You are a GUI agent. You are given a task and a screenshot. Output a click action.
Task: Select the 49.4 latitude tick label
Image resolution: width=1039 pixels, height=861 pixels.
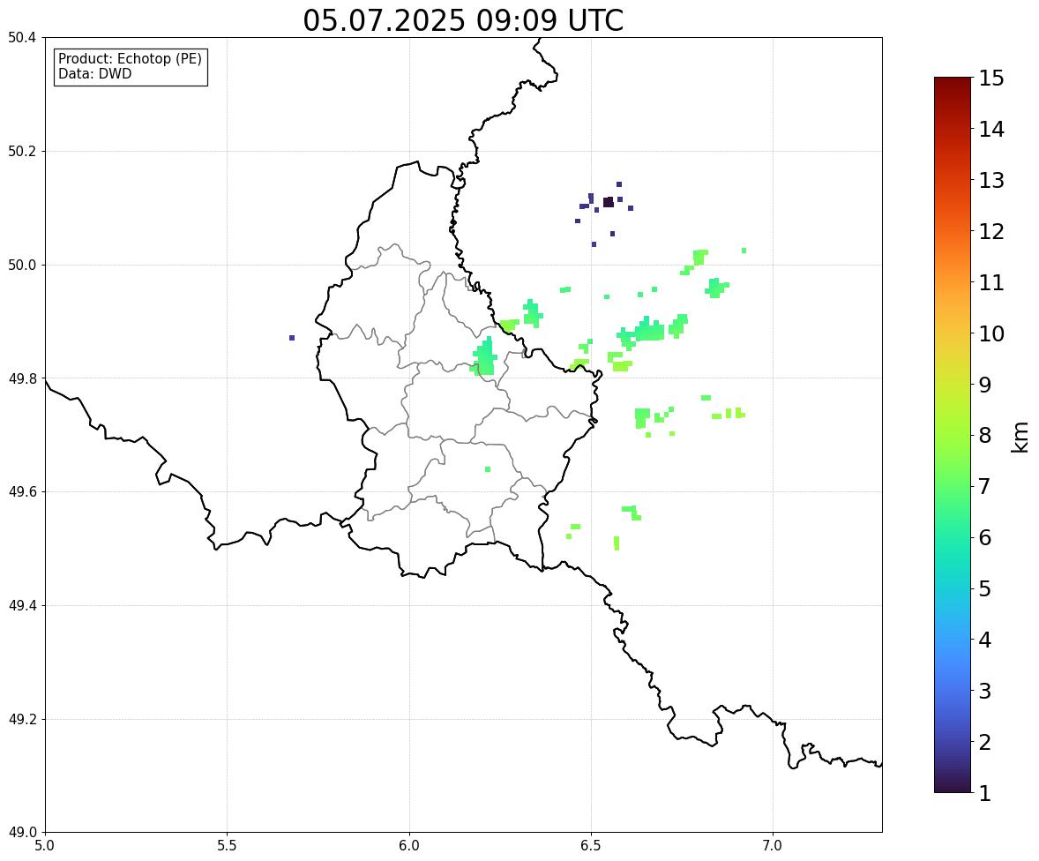(22, 605)
